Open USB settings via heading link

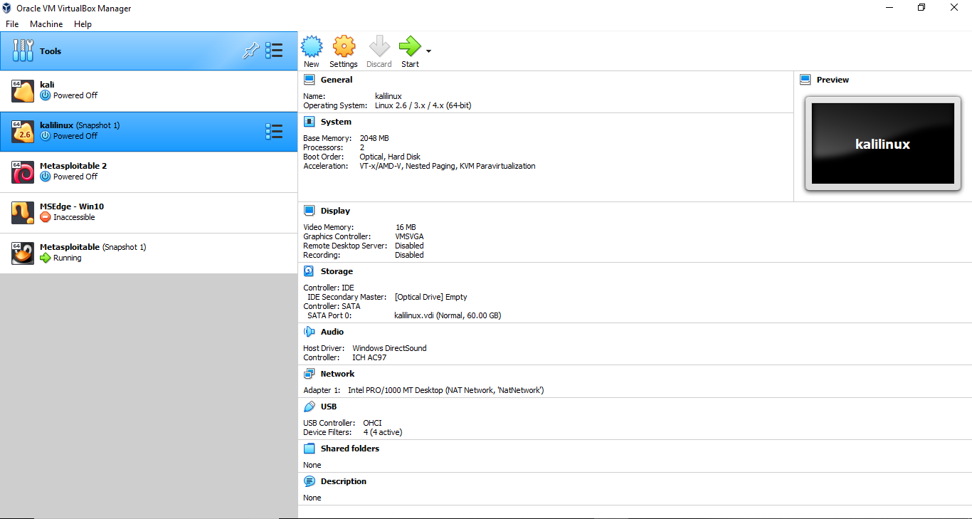[x=329, y=407]
